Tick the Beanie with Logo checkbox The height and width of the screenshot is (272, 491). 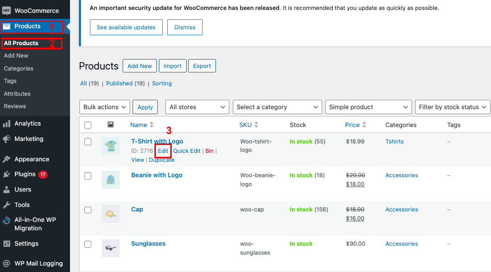click(88, 176)
